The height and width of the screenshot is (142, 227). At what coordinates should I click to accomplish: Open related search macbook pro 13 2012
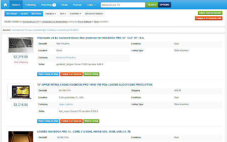(x=67, y=30)
